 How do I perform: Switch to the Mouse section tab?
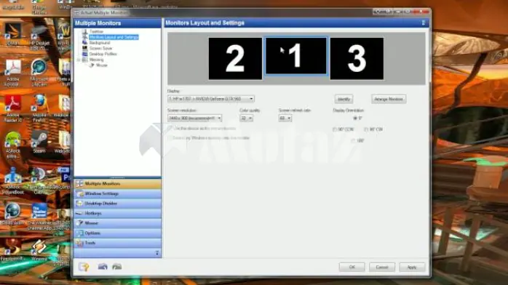[118, 223]
